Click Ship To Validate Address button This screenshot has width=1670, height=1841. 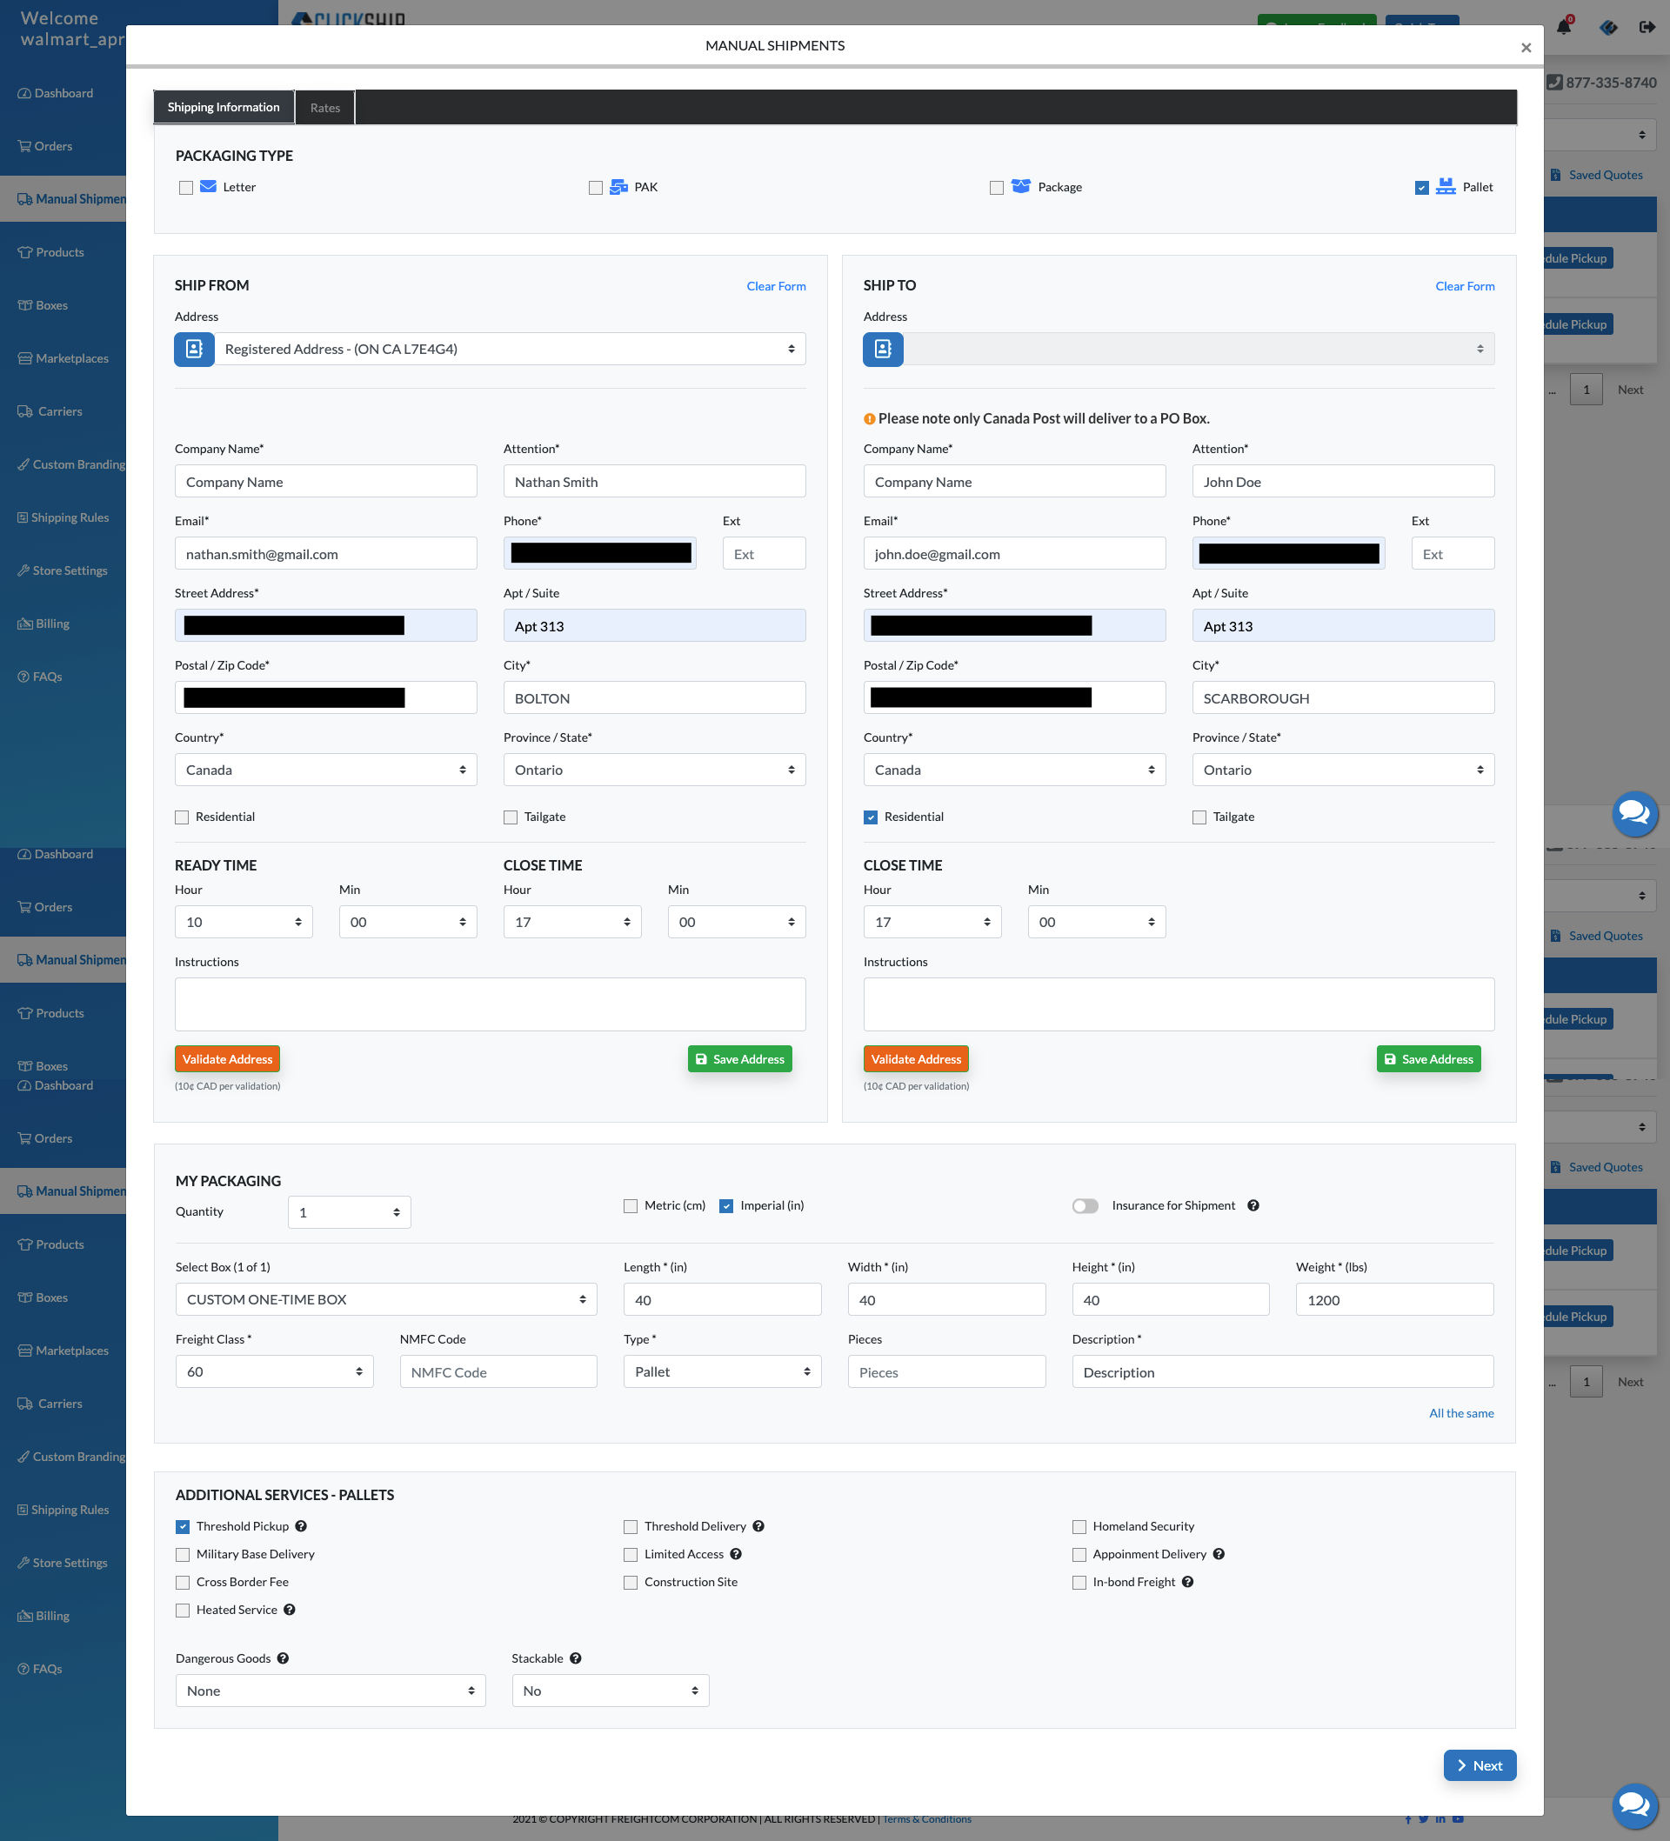pos(915,1059)
